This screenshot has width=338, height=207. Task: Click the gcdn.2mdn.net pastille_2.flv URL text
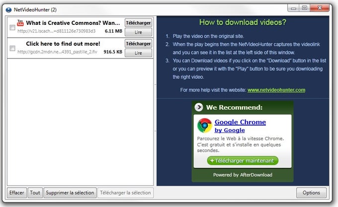point(57,52)
